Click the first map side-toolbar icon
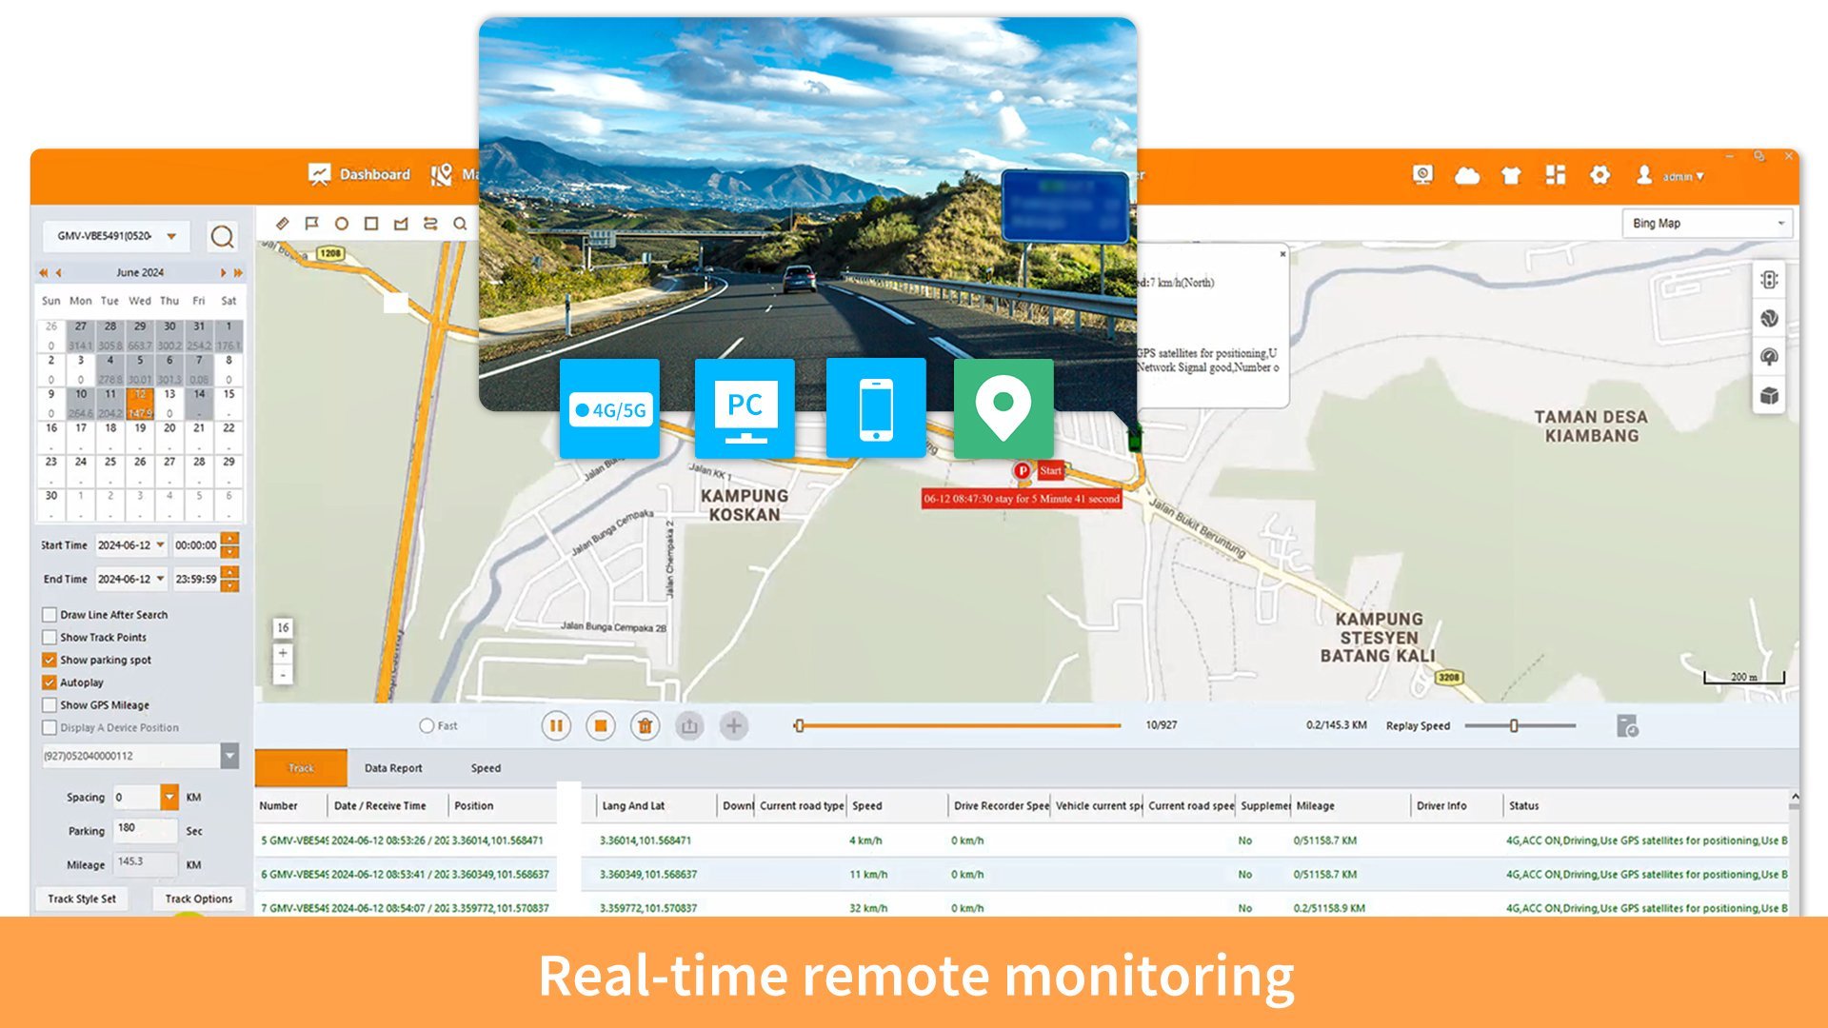The height and width of the screenshot is (1028, 1828). point(1769,280)
